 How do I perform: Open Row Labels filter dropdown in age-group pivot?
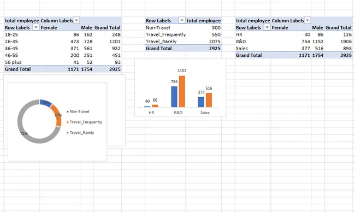35,27
